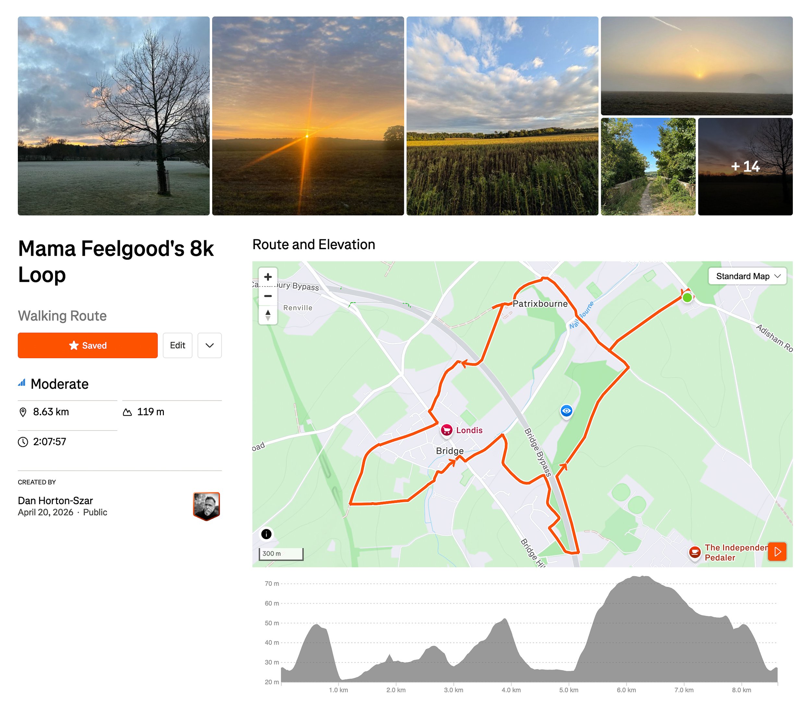
Task: Zoom in on the route map
Action: click(x=268, y=277)
